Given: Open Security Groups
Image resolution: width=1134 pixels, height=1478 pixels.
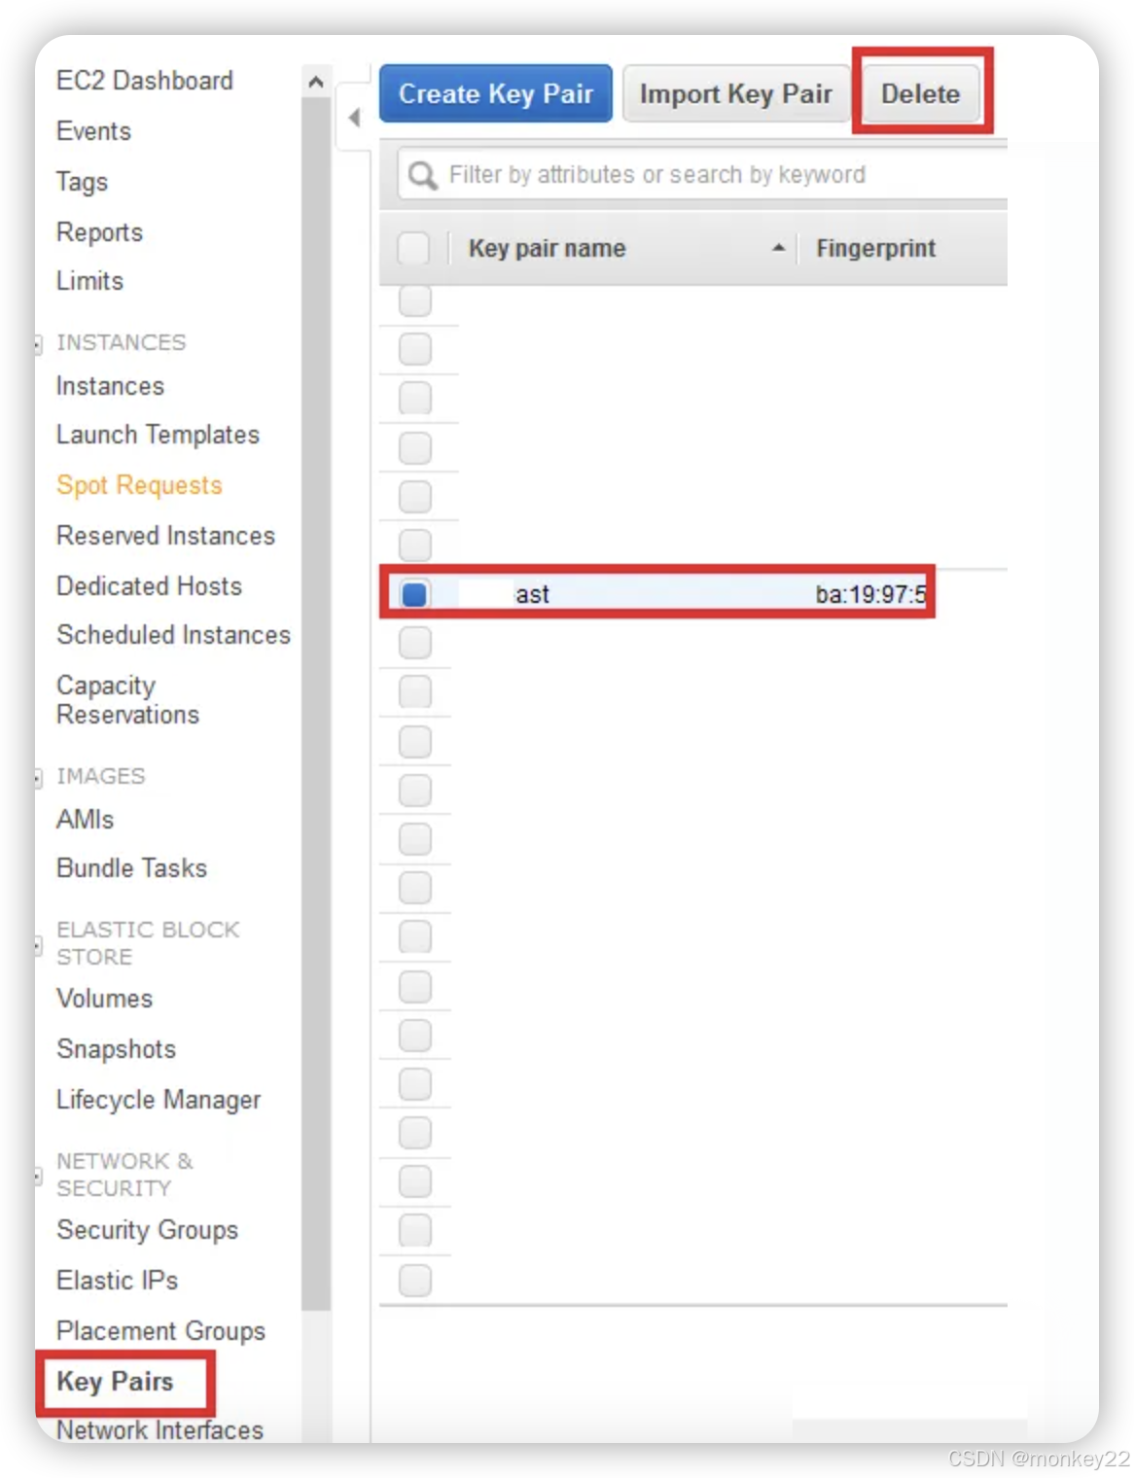Looking at the screenshot, I should tap(147, 1230).
